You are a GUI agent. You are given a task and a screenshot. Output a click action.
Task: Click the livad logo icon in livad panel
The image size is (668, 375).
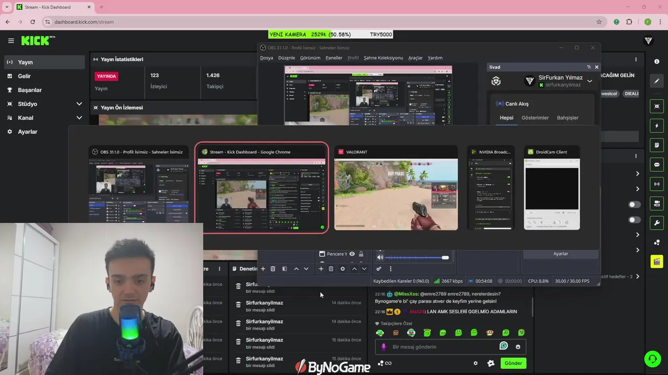[x=496, y=81]
